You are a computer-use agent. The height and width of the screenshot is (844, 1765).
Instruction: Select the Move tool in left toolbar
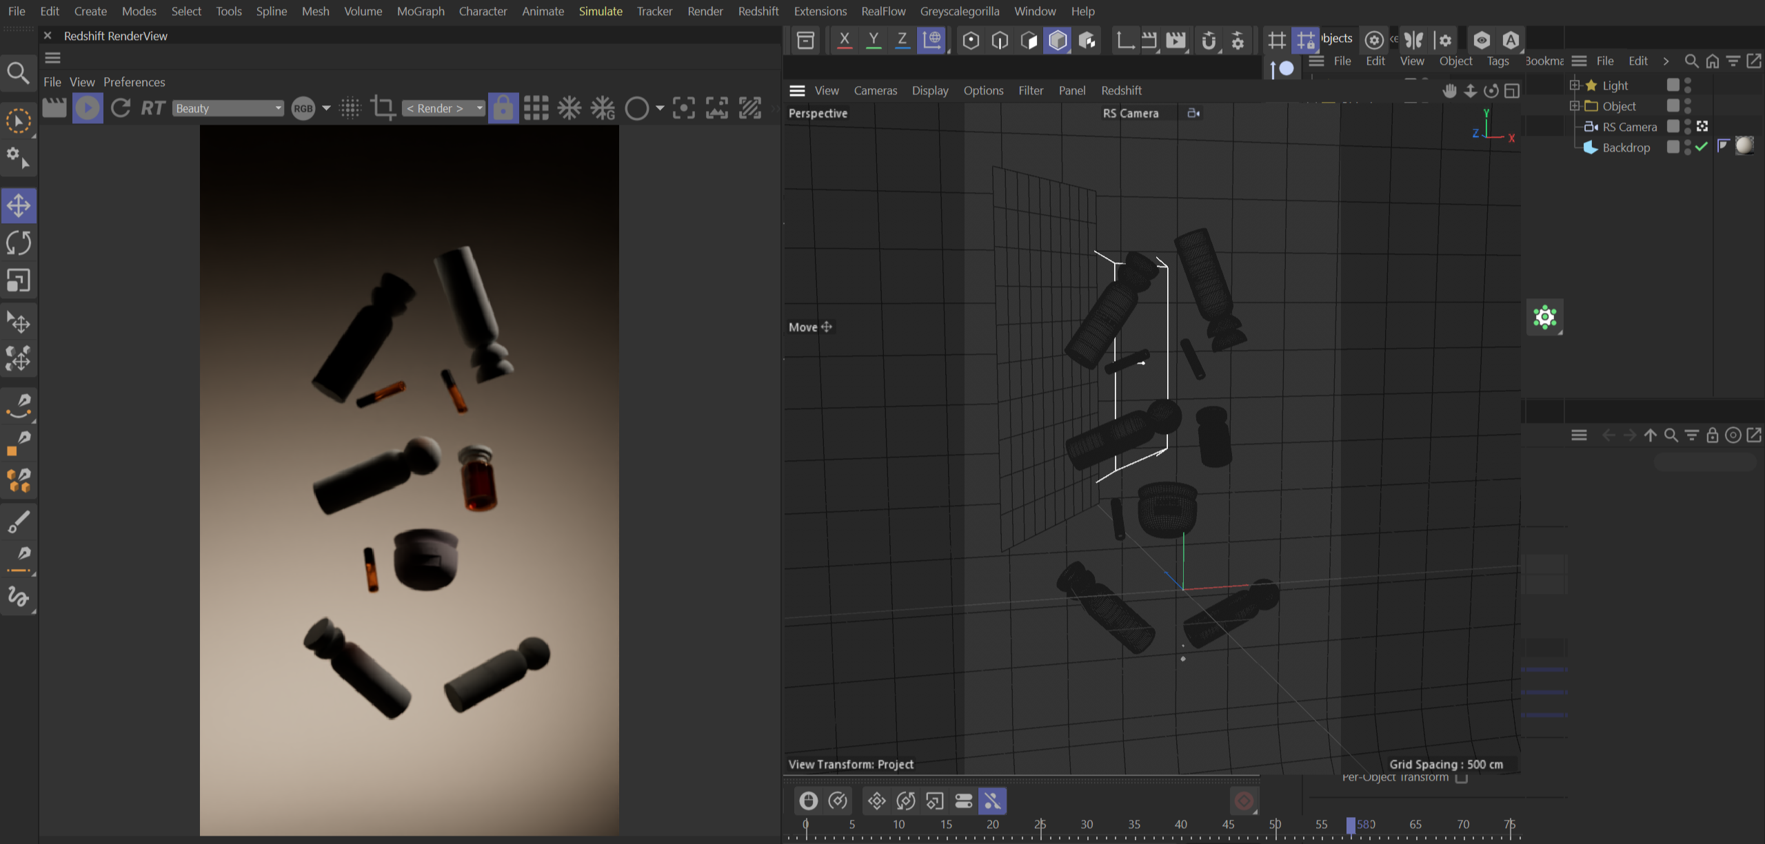coord(19,205)
